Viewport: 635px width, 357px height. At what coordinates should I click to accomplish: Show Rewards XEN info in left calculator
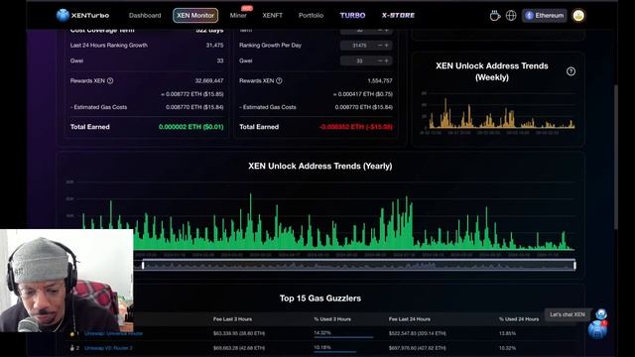tap(110, 81)
